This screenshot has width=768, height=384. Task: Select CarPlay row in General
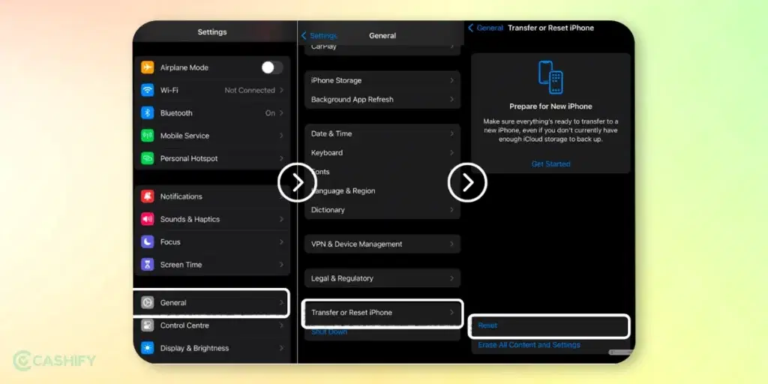382,48
